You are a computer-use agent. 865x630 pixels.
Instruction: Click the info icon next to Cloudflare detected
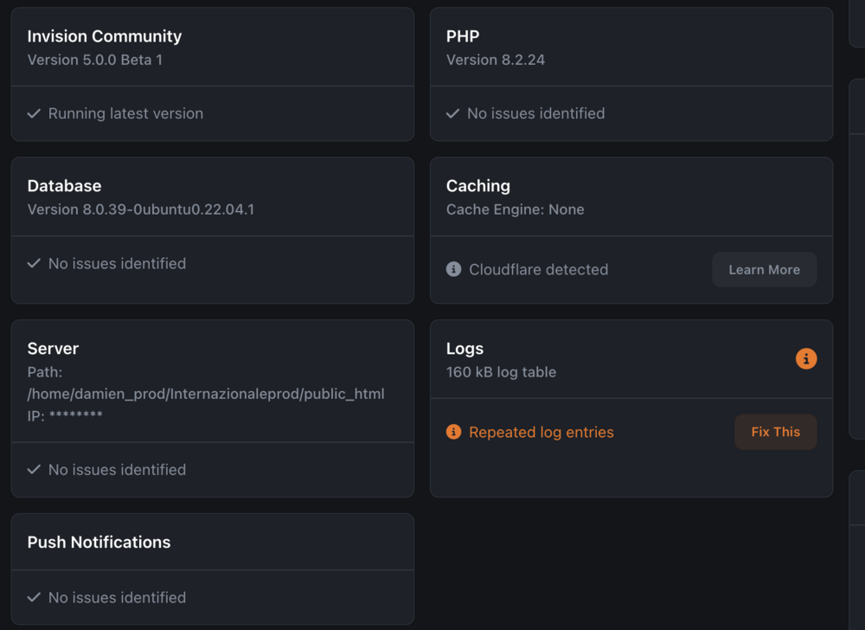pyautogui.click(x=453, y=269)
